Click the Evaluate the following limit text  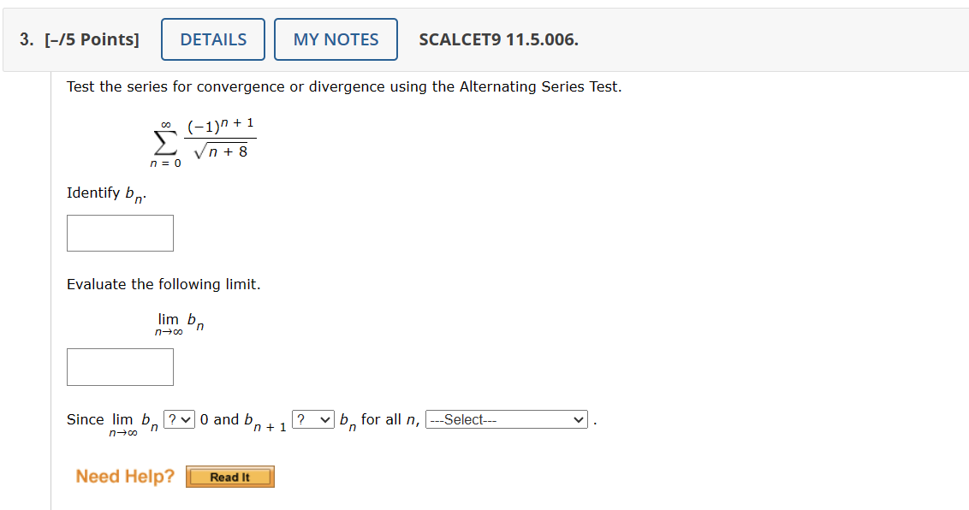163,284
